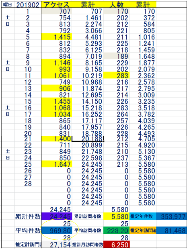Image resolution: width=187 pixels, height=249 pixels.
Task: Click the red cell showing 6.250
Action: point(116,244)
